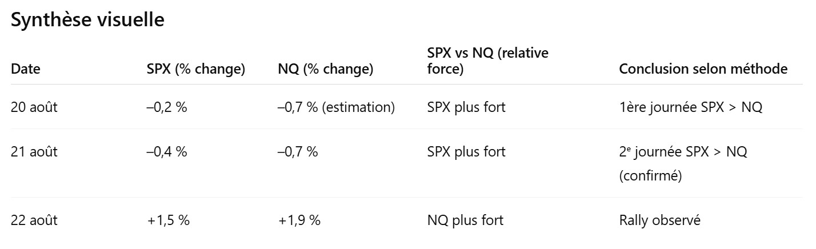The image size is (816, 249).
Task: Click the '+1,5 %' SPX value
Action: [168, 220]
